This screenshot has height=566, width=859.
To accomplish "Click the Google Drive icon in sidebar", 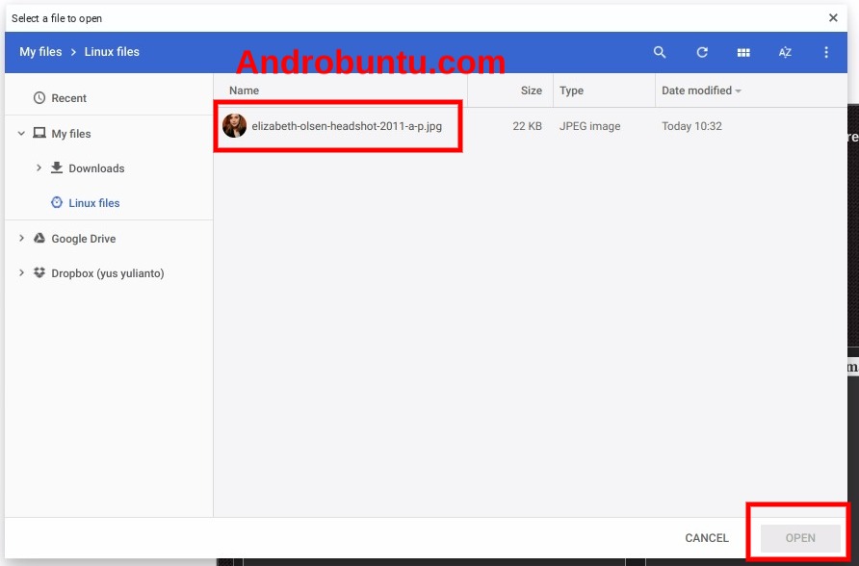I will (39, 238).
